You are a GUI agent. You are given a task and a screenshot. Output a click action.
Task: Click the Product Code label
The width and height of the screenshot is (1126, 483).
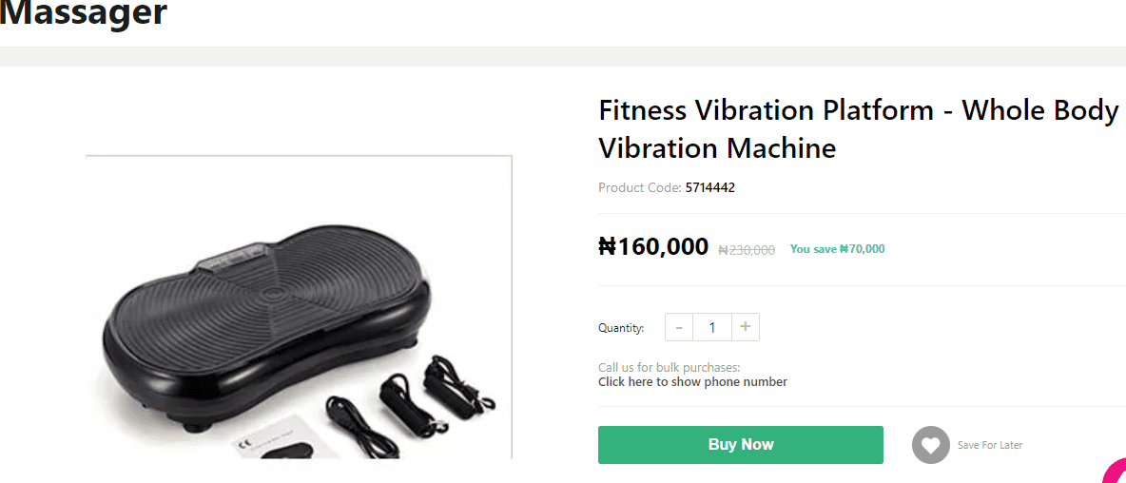pos(639,187)
